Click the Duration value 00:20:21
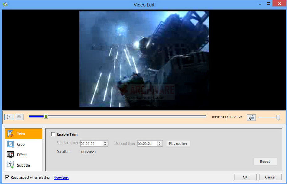 click(89, 152)
